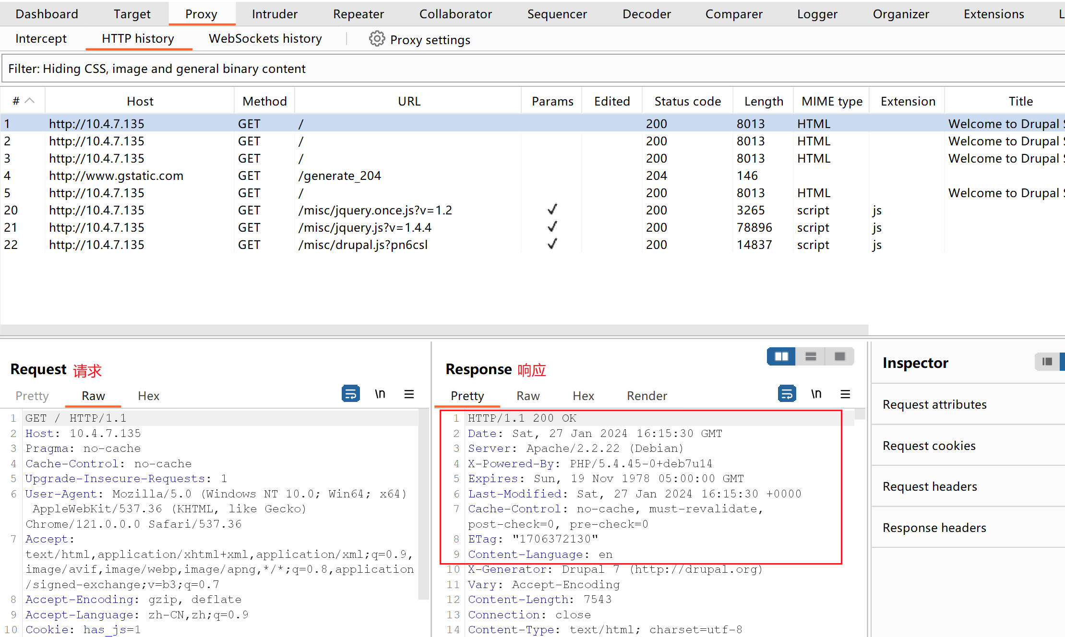Select row 22 drupal.js?pn6csl request
1065x637 pixels.
pyautogui.click(x=533, y=245)
